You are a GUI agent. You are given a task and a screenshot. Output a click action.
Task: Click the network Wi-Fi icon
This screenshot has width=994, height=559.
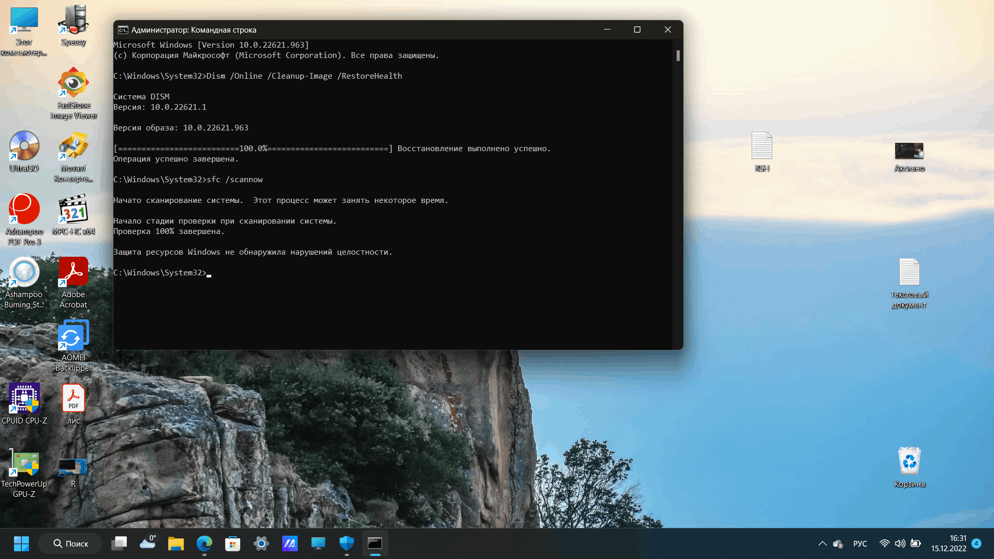883,543
